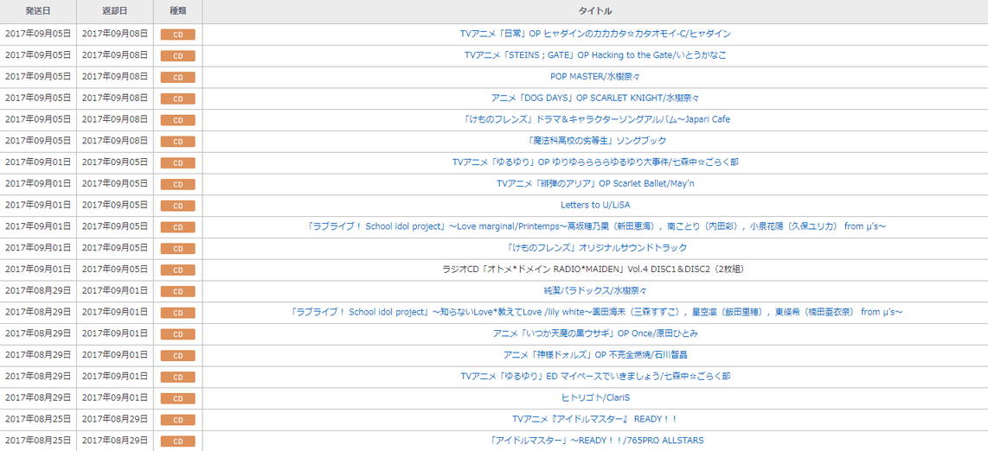This screenshot has height=451, width=988.
Task: Open the けものフレンズ Japari Cafe album link
Action: (x=595, y=119)
